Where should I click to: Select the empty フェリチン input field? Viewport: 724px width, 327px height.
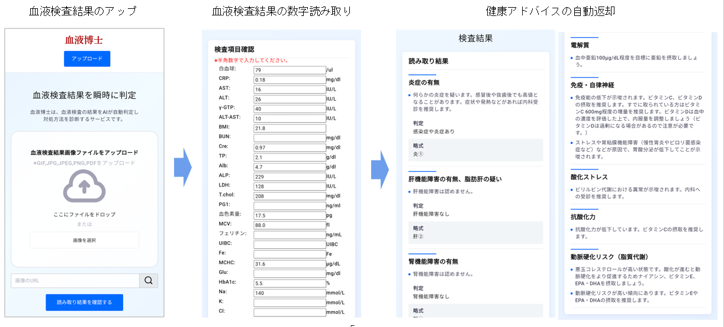(289, 235)
